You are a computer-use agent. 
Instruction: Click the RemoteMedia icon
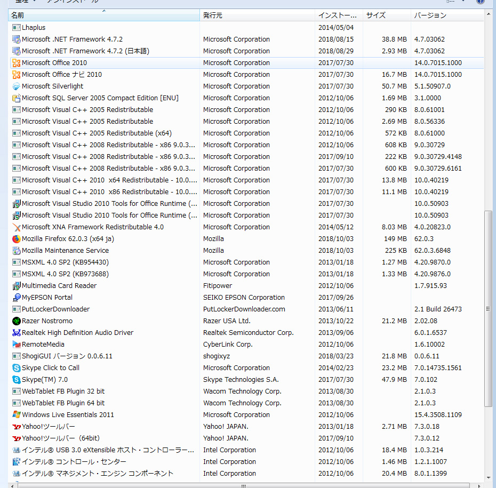tap(16, 344)
